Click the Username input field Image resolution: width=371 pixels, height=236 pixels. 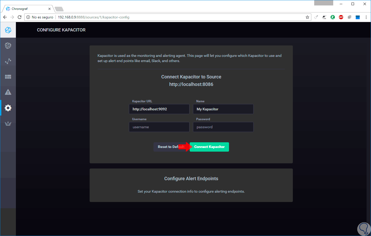click(x=159, y=127)
